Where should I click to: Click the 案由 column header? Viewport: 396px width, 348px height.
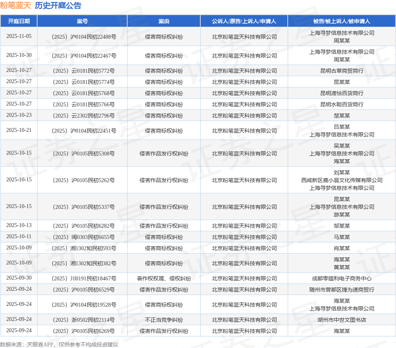[164, 21]
